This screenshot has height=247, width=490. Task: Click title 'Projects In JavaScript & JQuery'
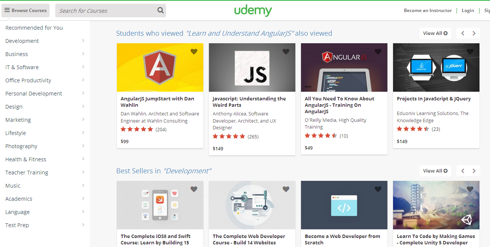pyautogui.click(x=434, y=98)
